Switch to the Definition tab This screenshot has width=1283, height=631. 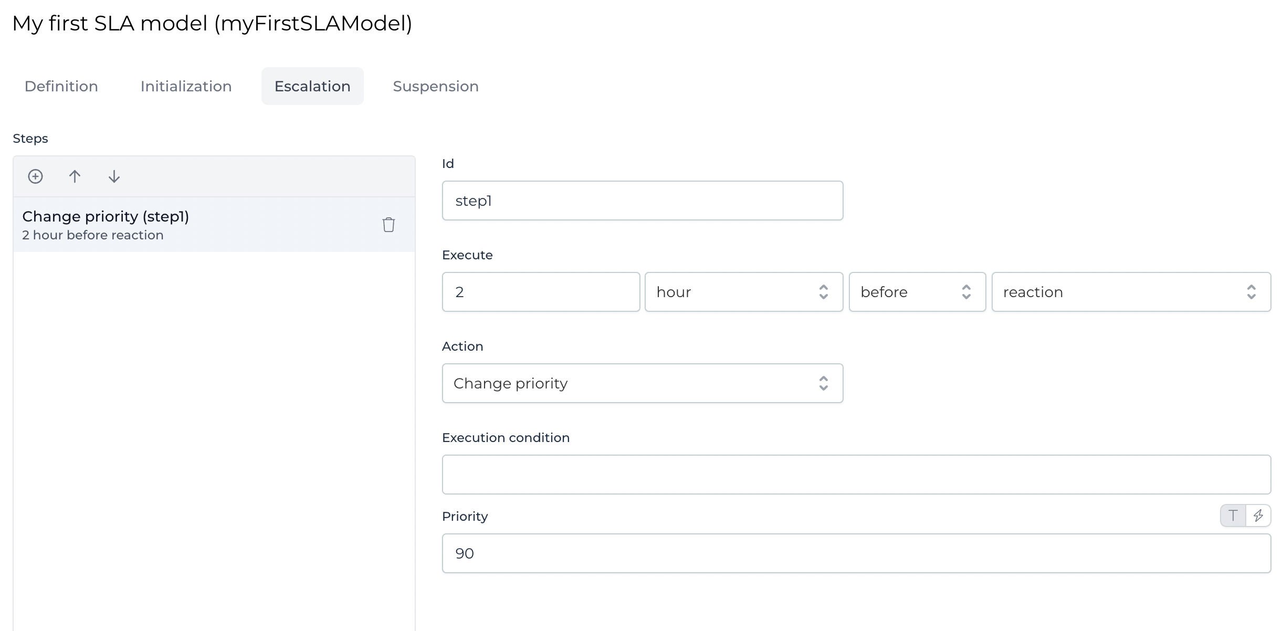tap(60, 86)
